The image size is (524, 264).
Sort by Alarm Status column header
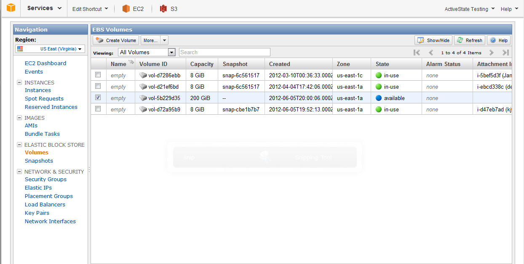443,64
